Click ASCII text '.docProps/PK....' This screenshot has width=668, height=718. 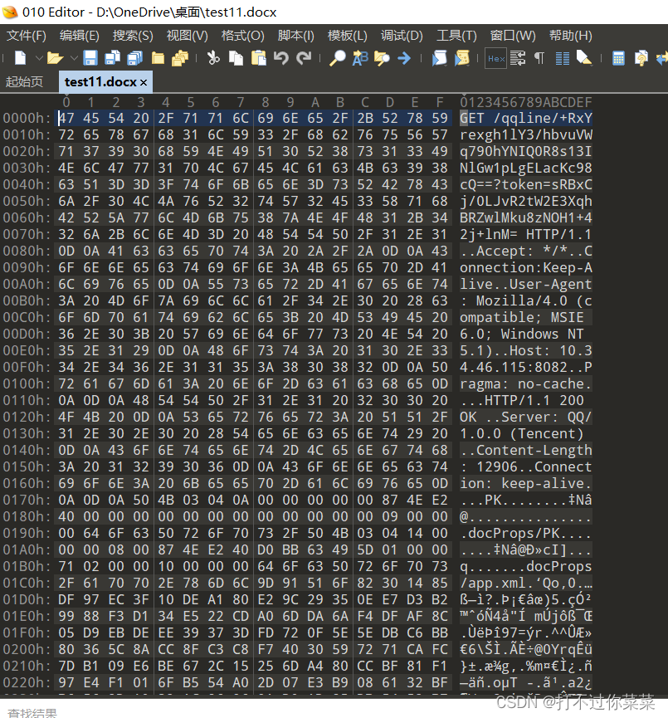click(525, 533)
